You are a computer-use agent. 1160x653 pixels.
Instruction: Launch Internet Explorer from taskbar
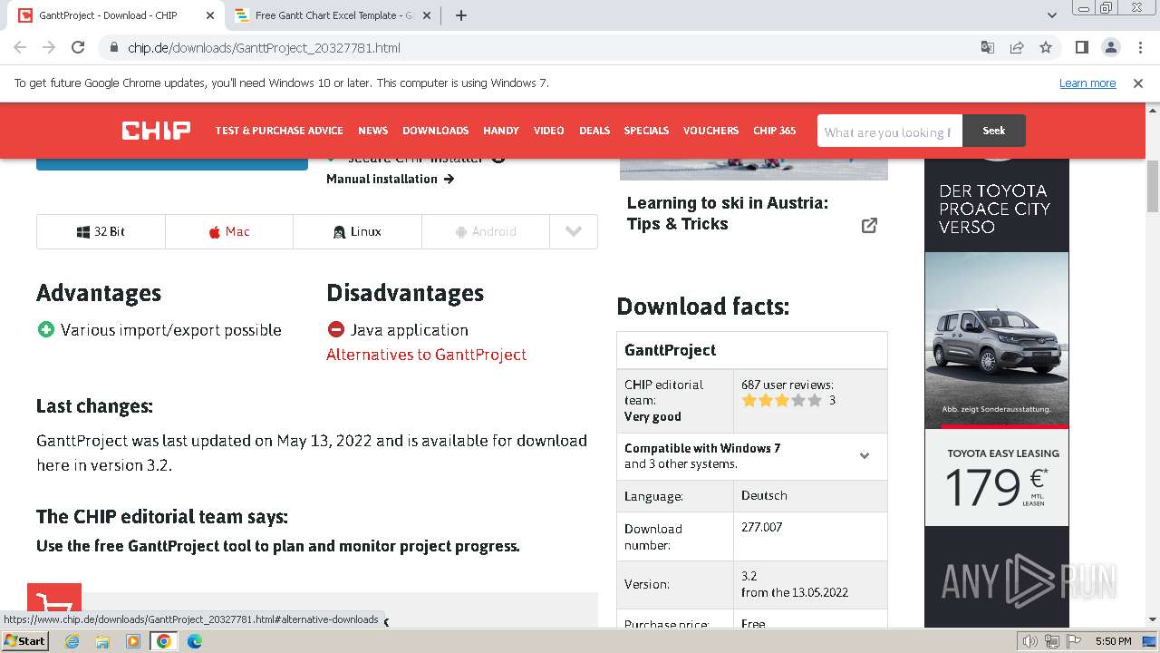[x=72, y=641]
